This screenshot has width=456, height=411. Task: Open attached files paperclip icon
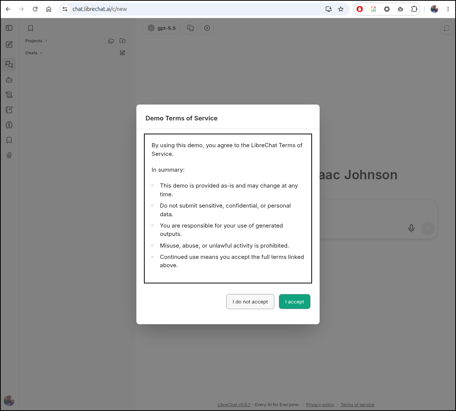coord(9,155)
